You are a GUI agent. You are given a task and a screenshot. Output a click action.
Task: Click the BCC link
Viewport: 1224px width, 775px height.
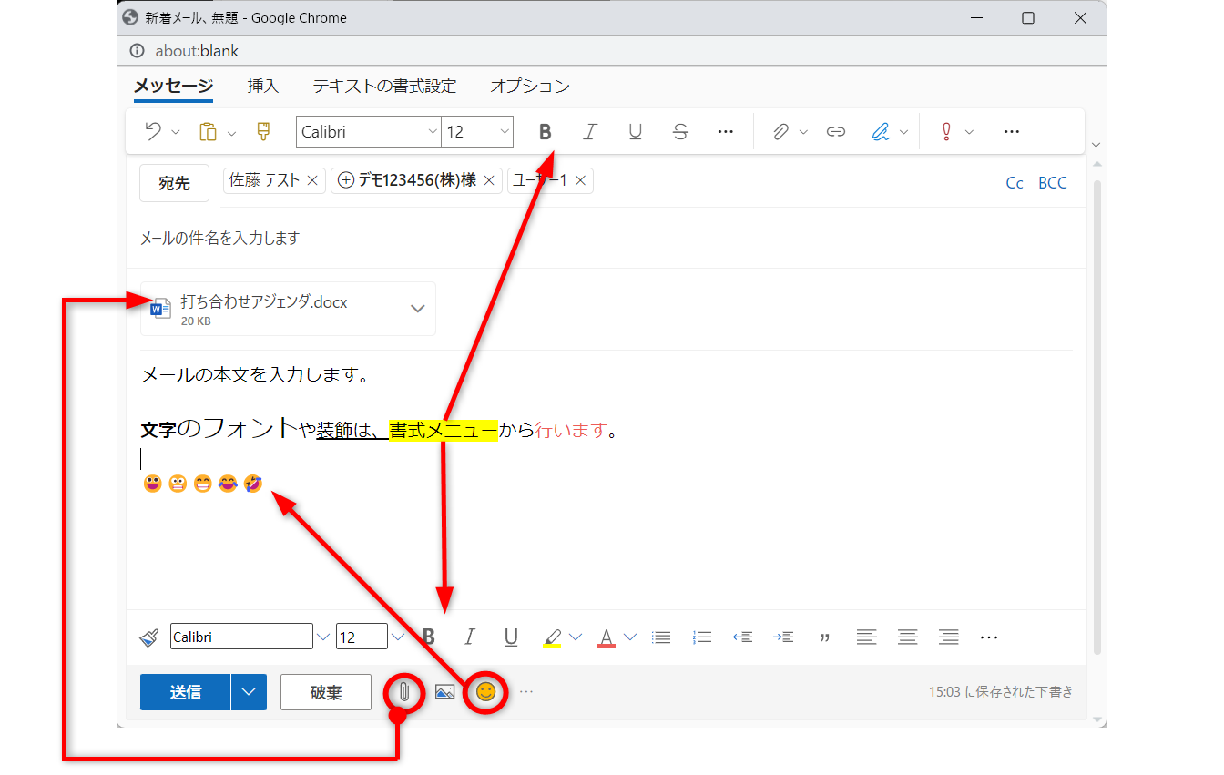tap(1052, 183)
